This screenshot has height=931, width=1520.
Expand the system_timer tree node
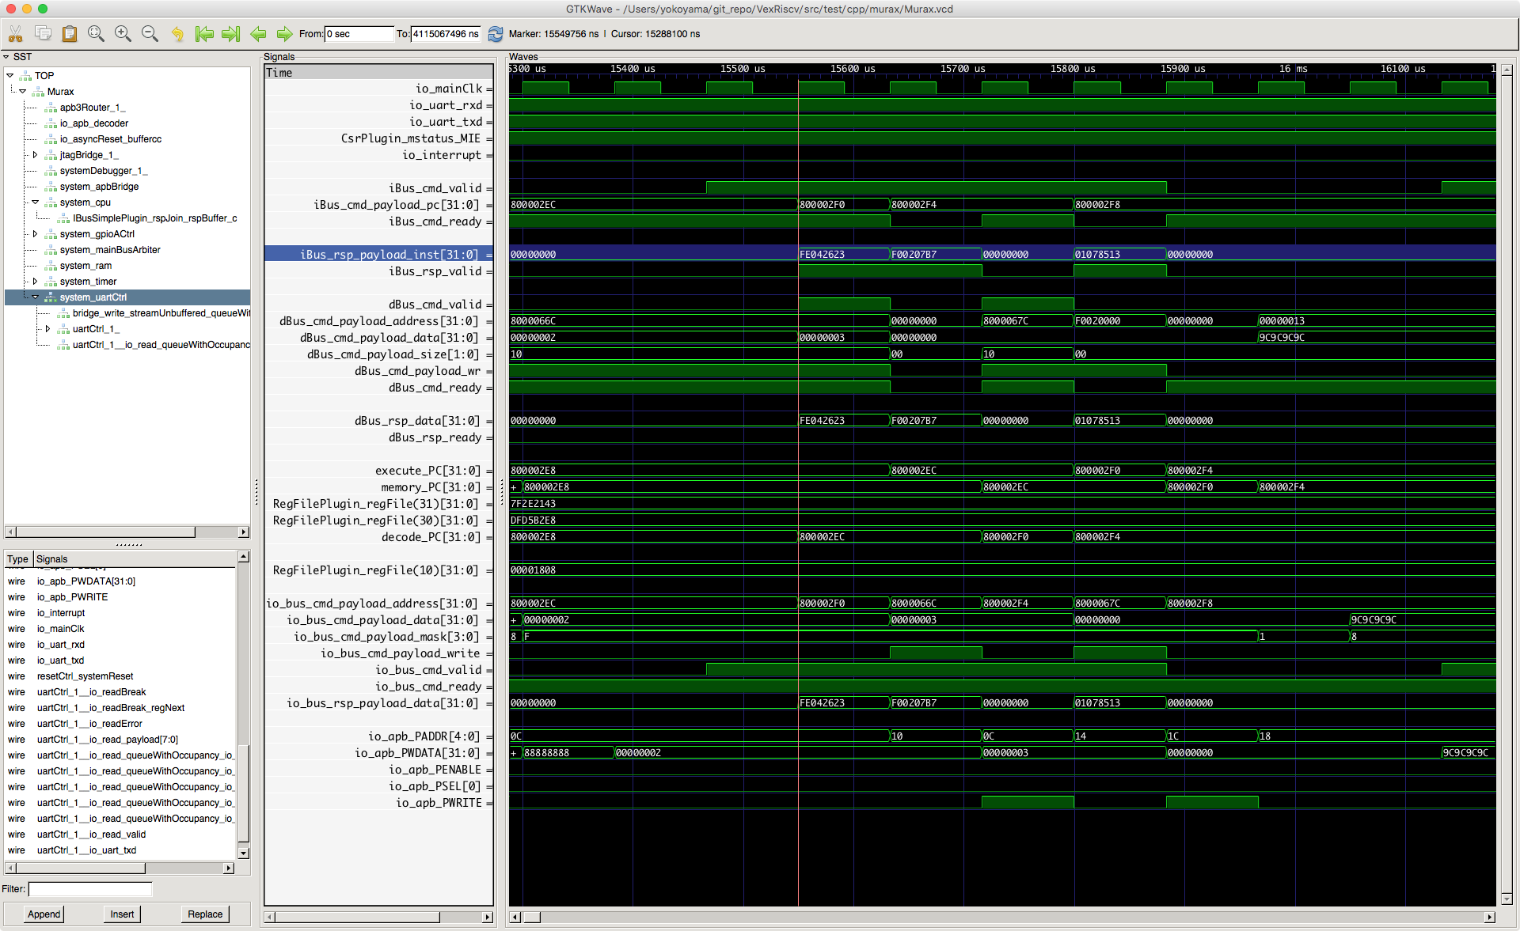35,282
